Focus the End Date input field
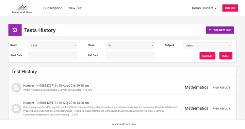Image resolution: width=245 pixels, height=129 pixels. 130,56
